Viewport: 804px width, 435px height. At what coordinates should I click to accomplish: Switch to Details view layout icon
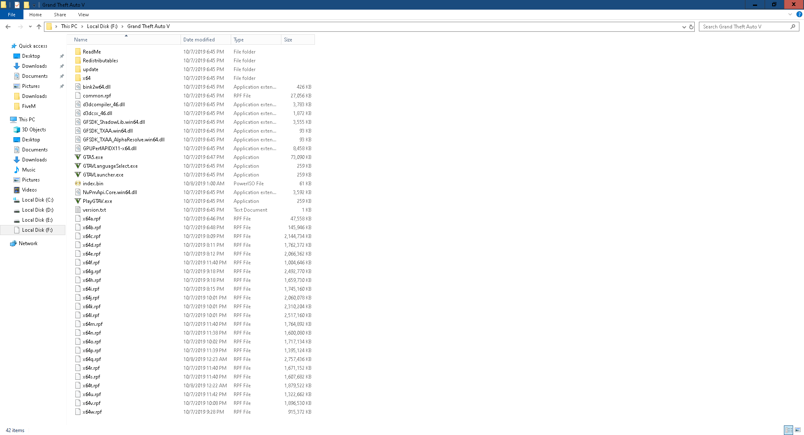click(x=789, y=430)
